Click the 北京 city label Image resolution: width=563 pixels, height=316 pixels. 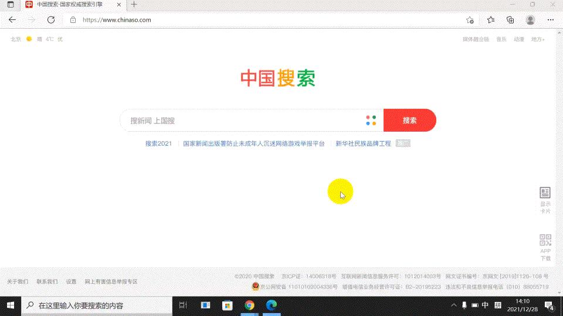point(16,39)
